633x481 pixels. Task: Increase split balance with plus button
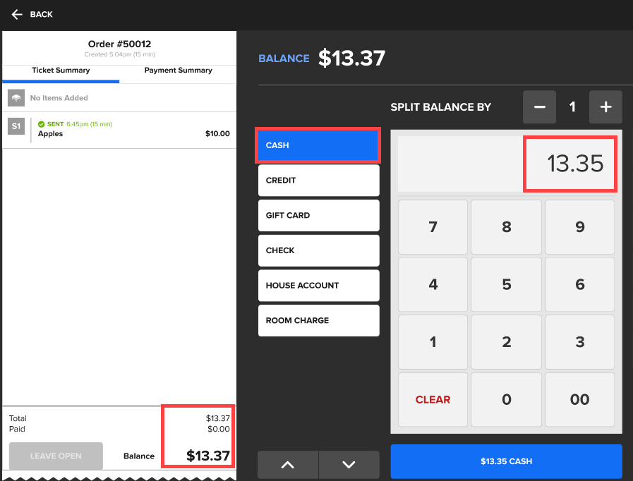[605, 107]
